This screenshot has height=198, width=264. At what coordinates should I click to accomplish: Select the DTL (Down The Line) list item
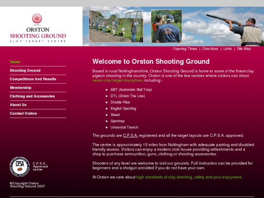tap(127, 96)
